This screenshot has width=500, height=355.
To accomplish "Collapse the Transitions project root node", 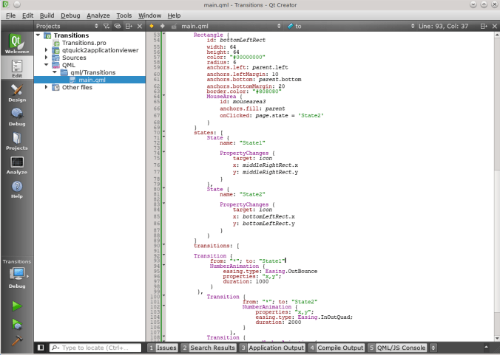I will tap(38, 35).
